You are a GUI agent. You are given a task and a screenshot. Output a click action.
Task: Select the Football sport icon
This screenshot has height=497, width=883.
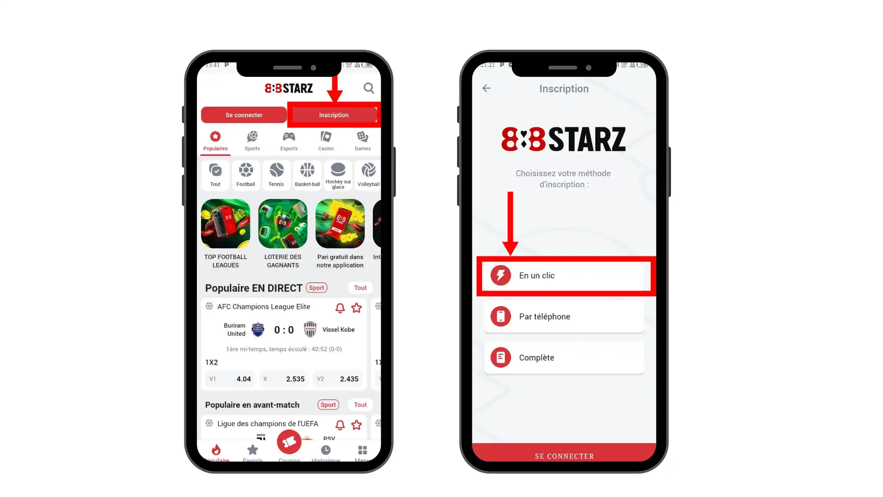[246, 171]
